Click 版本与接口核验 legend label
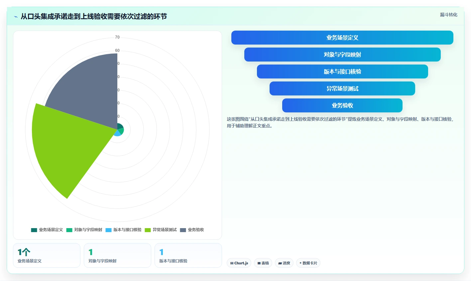The height and width of the screenshot is (281, 471). coord(127,230)
